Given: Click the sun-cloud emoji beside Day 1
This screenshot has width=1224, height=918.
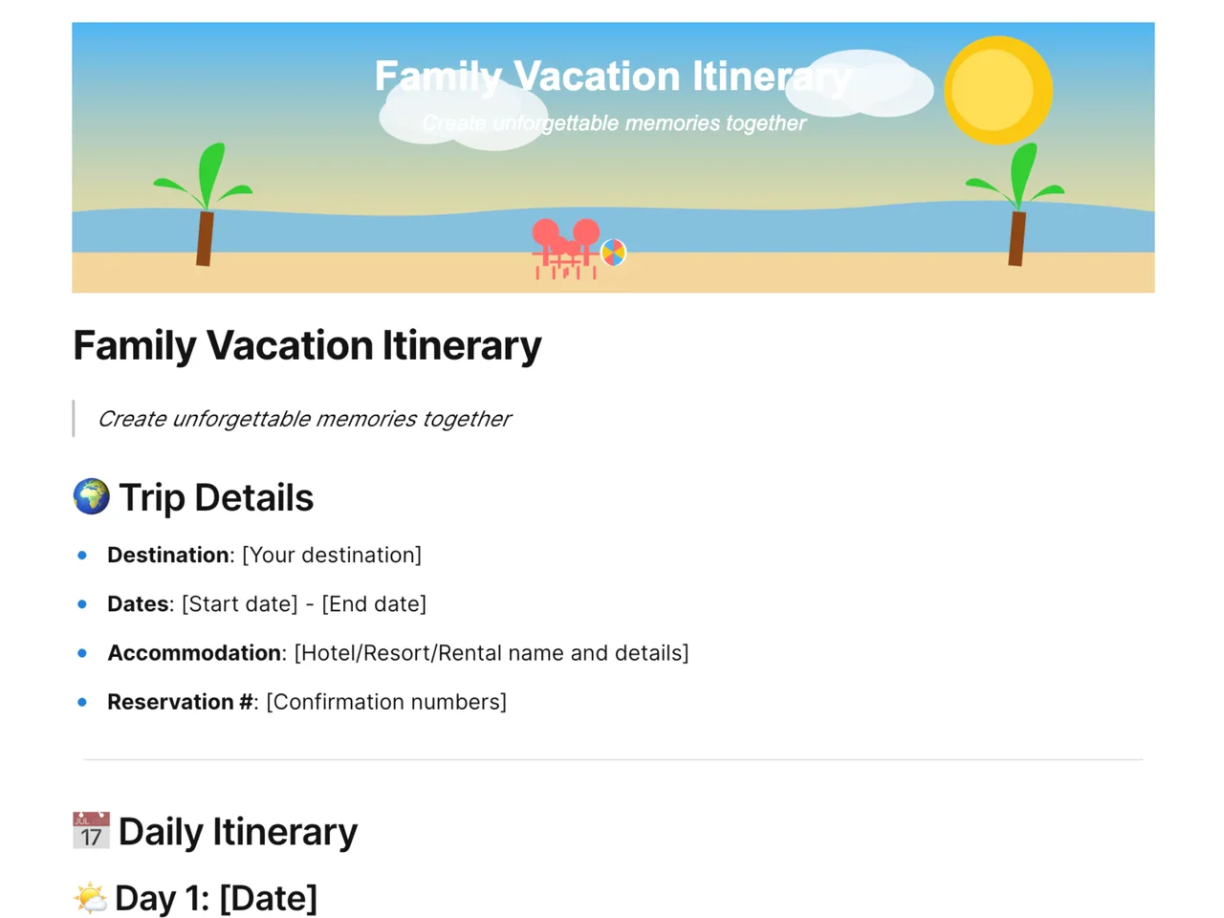Looking at the screenshot, I should pyautogui.click(x=91, y=898).
